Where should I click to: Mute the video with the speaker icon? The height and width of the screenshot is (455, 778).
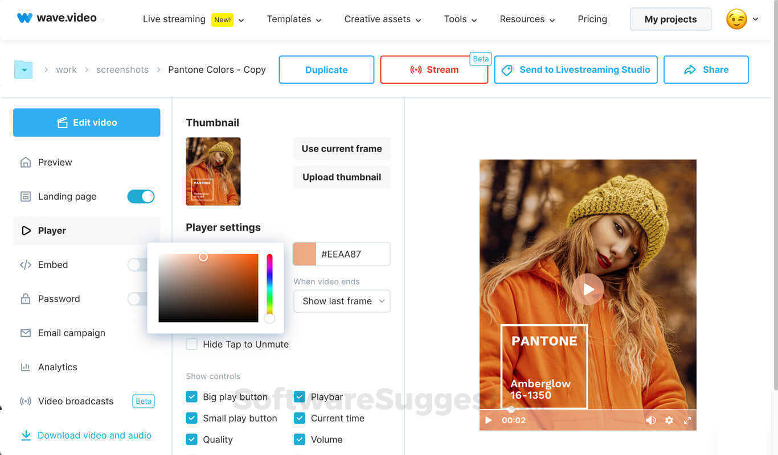(650, 420)
